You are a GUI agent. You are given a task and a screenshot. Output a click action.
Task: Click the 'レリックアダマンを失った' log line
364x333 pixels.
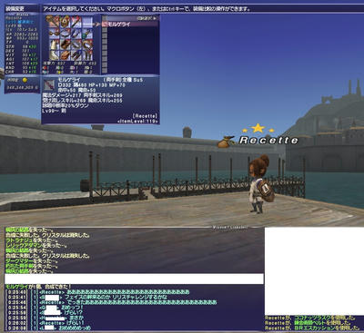point(36,246)
